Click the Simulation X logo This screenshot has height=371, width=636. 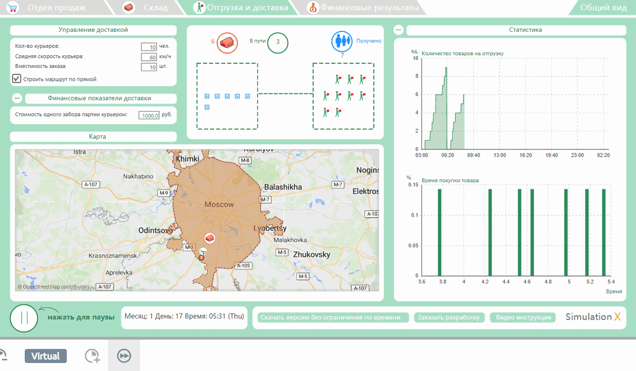point(593,317)
